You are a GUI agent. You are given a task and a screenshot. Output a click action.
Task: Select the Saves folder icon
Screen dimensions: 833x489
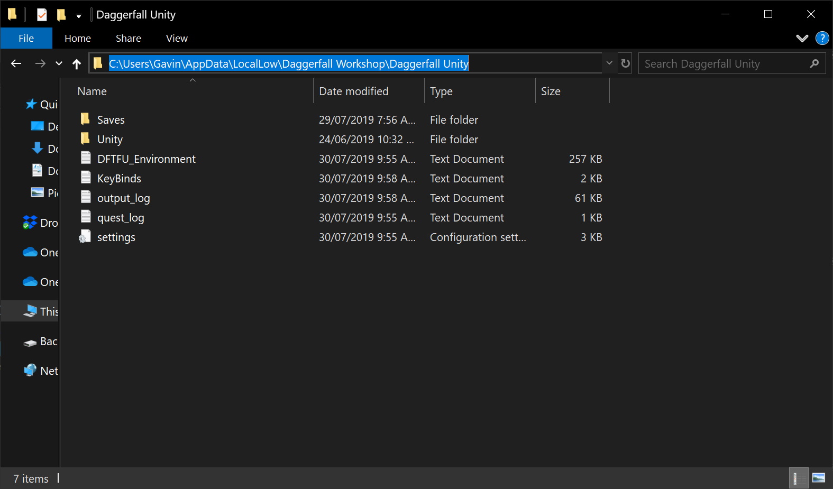click(x=85, y=118)
